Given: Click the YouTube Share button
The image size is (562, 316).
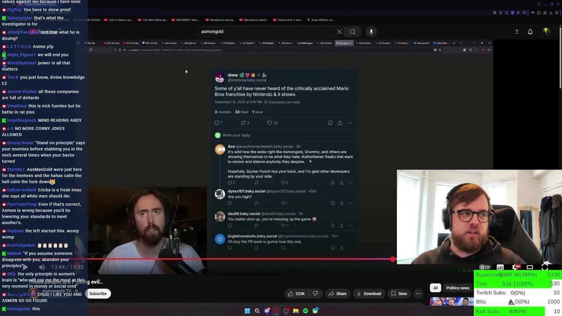Looking at the screenshot, I should point(338,294).
